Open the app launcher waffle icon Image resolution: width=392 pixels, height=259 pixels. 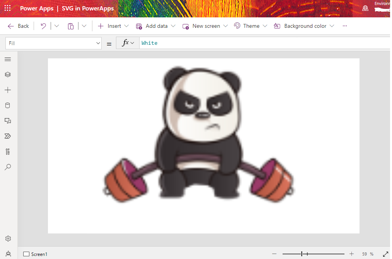coord(7,8)
